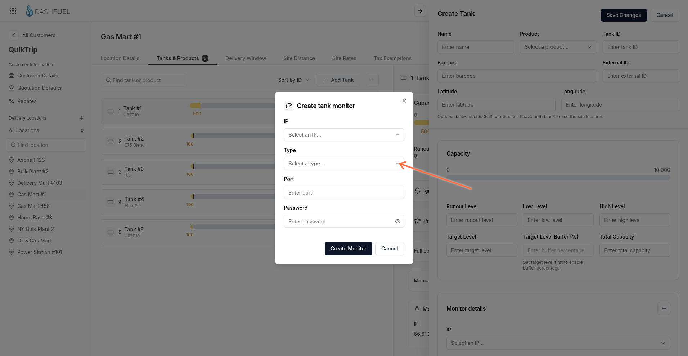The width and height of the screenshot is (688, 356).
Task: Focus the Find location search box
Action: [46, 145]
